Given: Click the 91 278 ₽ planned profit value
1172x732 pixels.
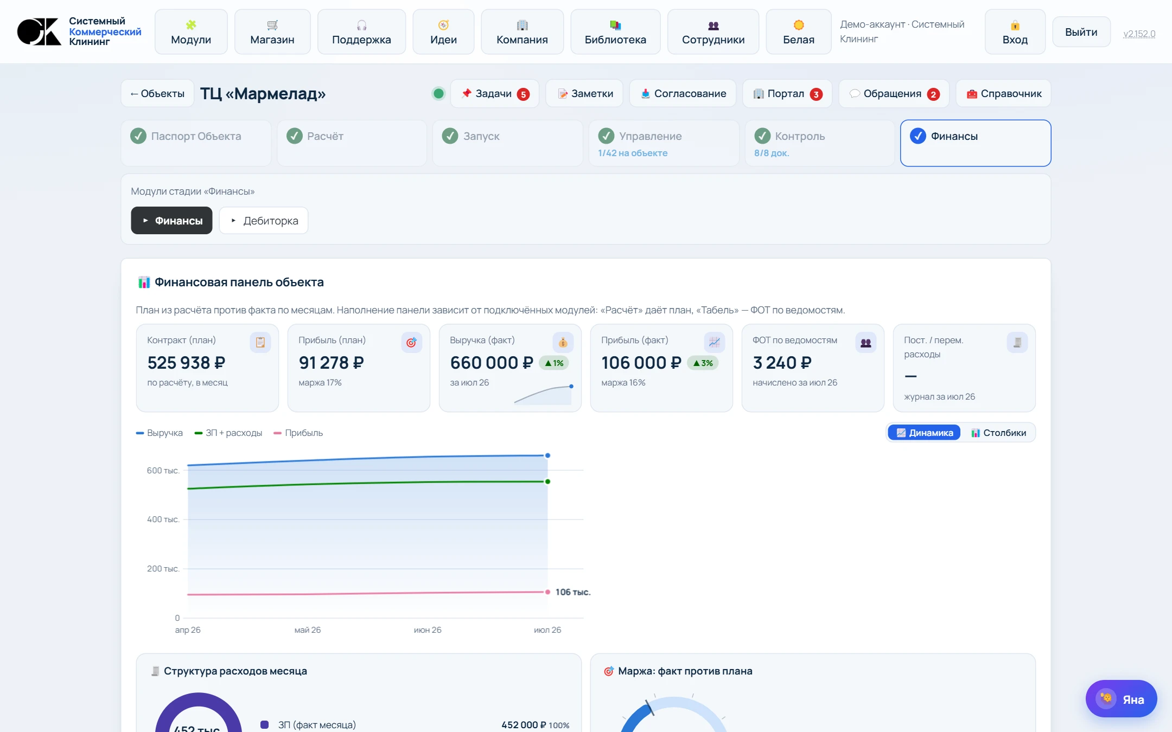Looking at the screenshot, I should 332,363.
